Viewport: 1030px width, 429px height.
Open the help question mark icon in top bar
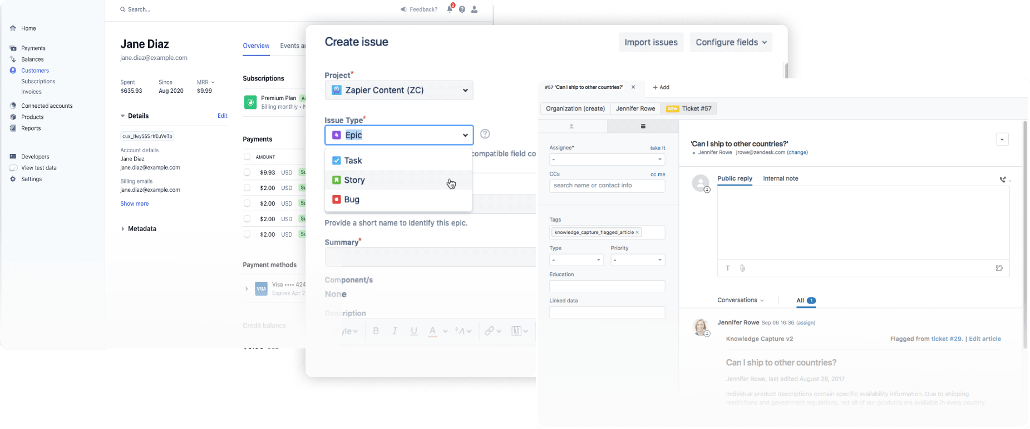462,9
